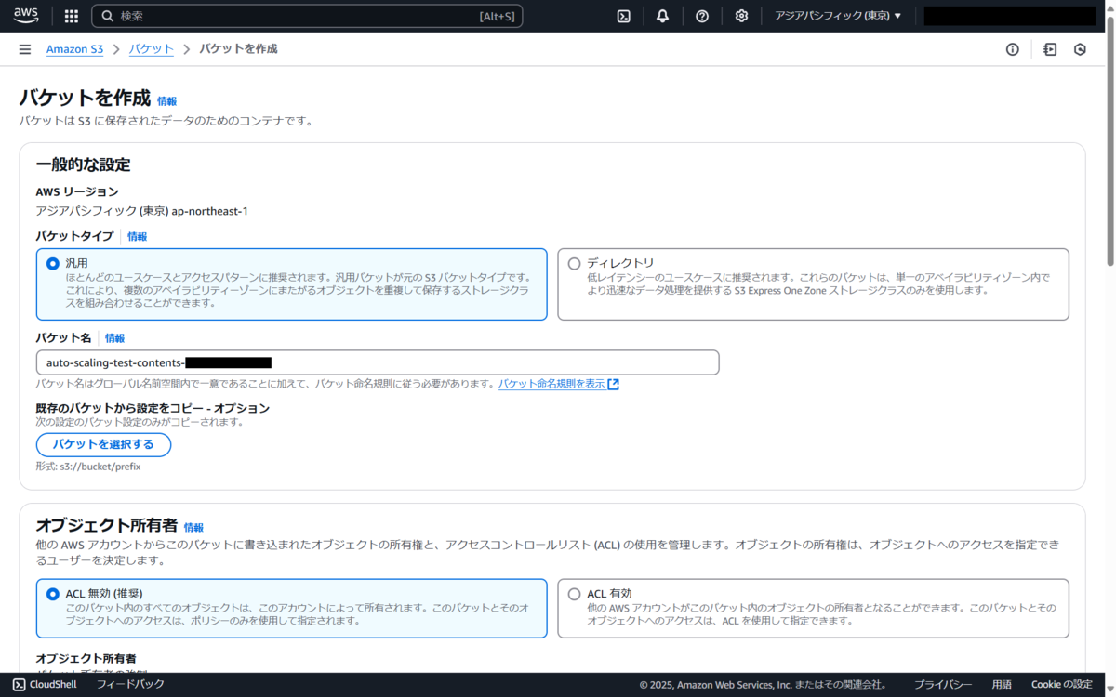This screenshot has width=1116, height=697.
Task: Open the tutorials panel icon in breadcrumb bar
Action: [1050, 49]
